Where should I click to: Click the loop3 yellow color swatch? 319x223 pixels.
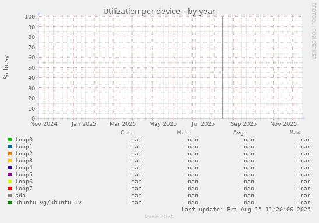[x=10, y=161]
